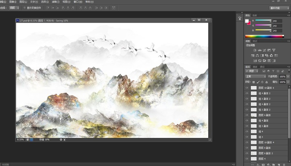Open the status bar info arrow
The width and height of the screenshot is (291, 166).
tap(64, 140)
